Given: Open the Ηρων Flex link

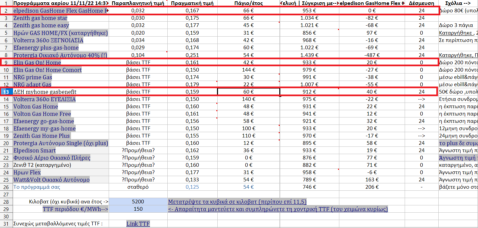Looking at the screenshot, I should pyautogui.click(x=27, y=172).
